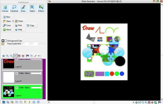Screen dimensions: 163x104
Task: Click the flag icon in bottom-right toolbar
Action: coord(159,102)
